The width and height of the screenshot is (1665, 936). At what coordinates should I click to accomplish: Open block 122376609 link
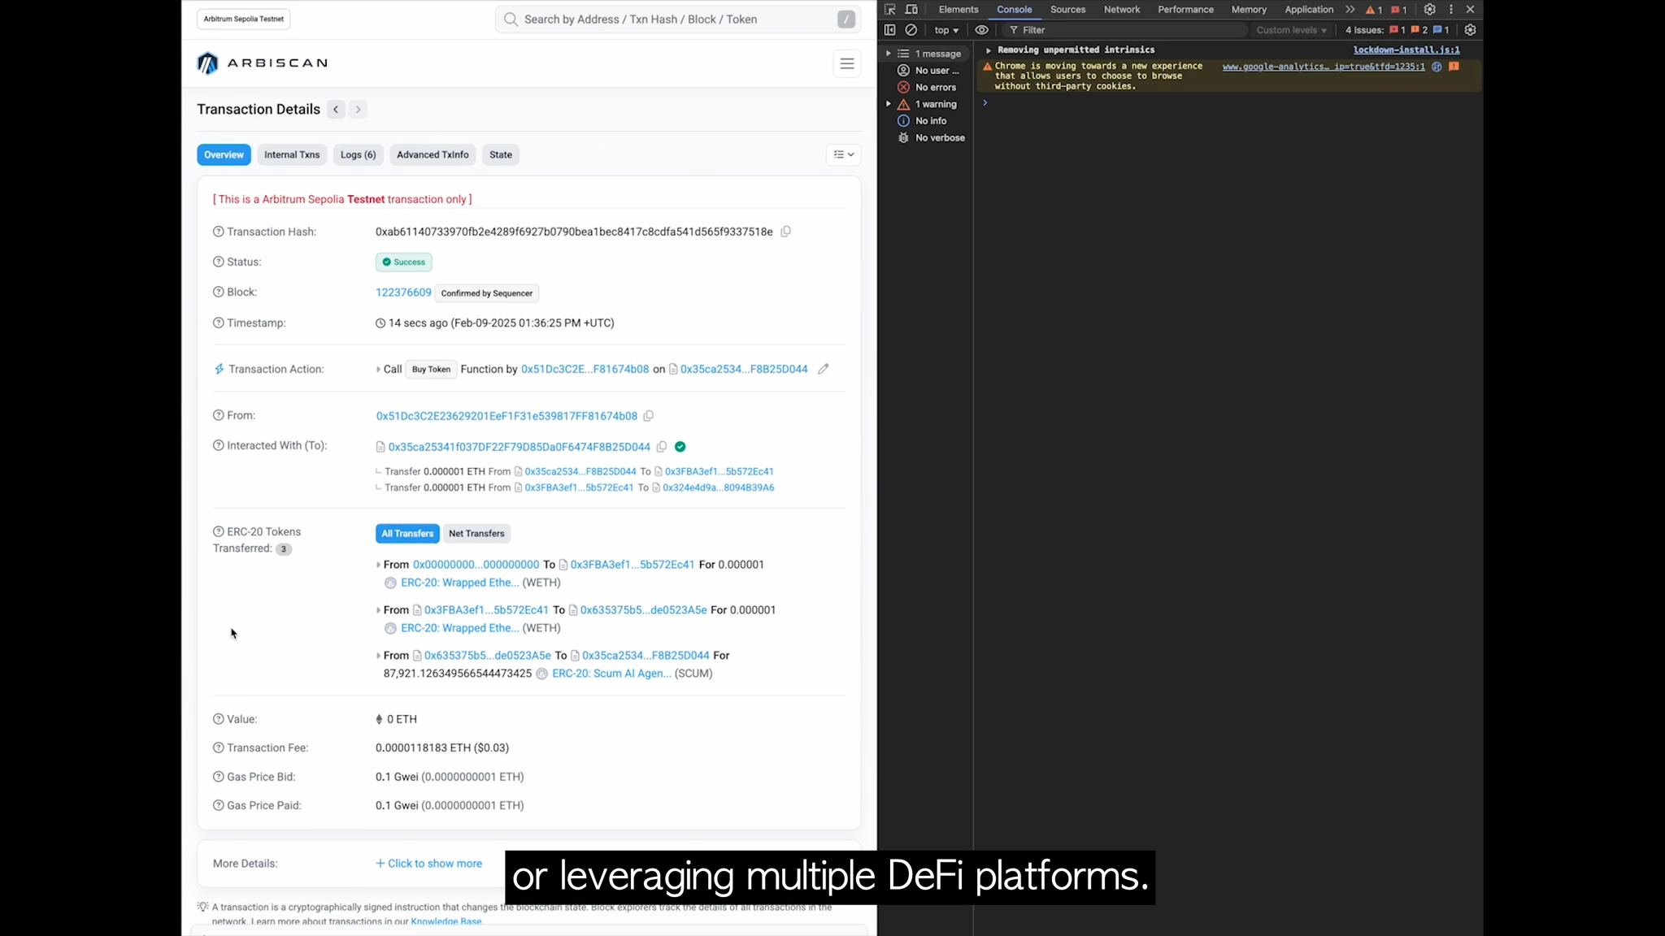(403, 292)
